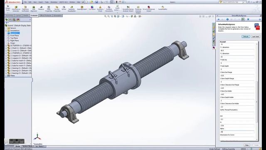This screenshot has height=150, width=266.
Task: Open Save icon dropdown arrow
Action: pos(99,2)
